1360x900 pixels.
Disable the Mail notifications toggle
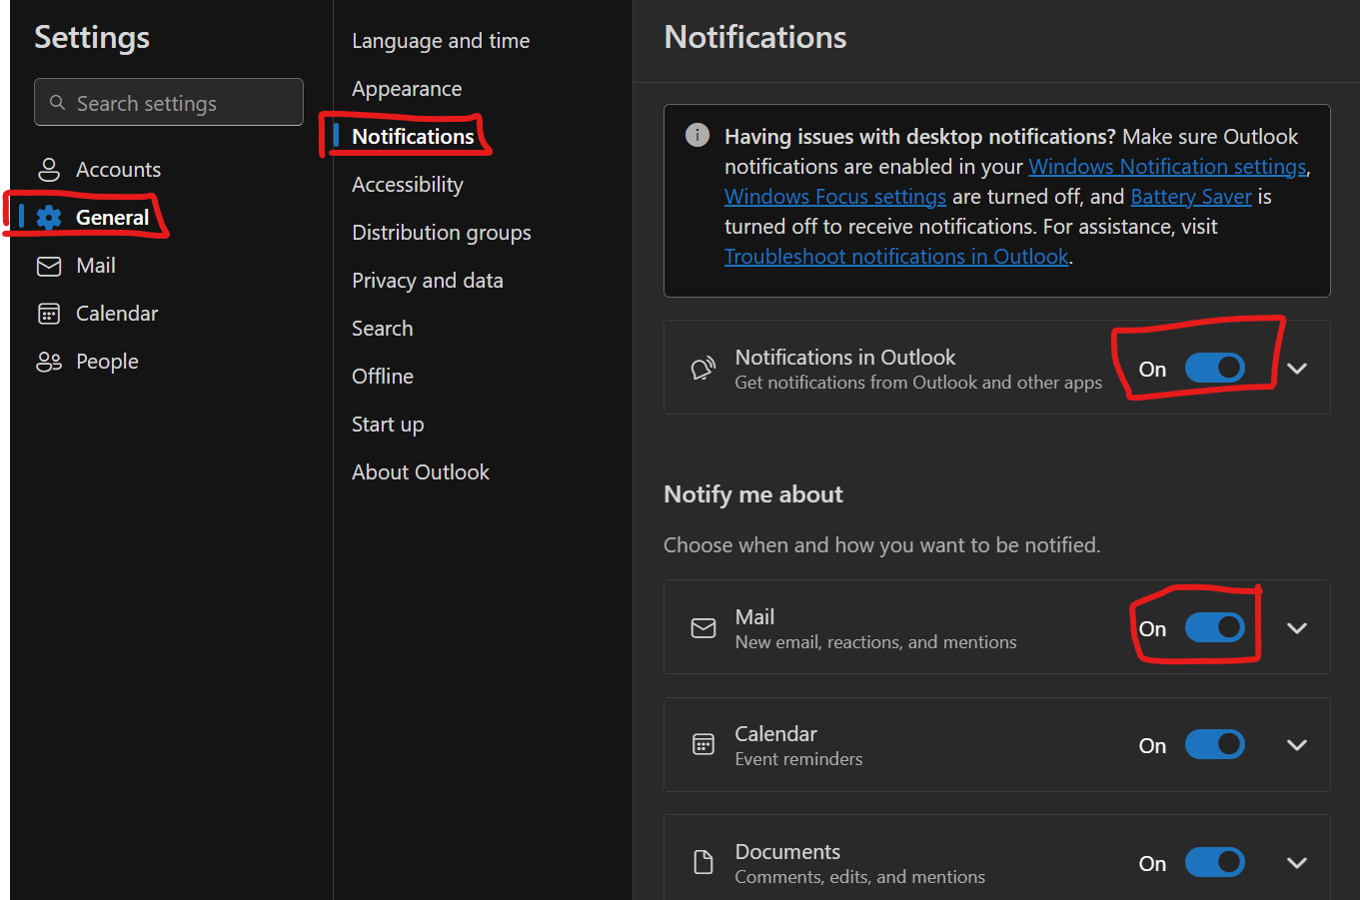1215,627
